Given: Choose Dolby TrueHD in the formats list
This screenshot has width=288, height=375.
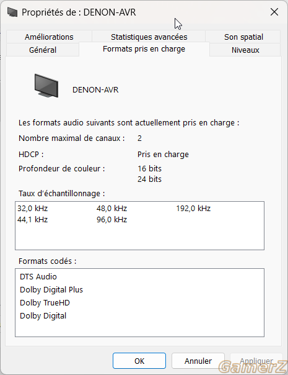Looking at the screenshot, I should pos(45,303).
